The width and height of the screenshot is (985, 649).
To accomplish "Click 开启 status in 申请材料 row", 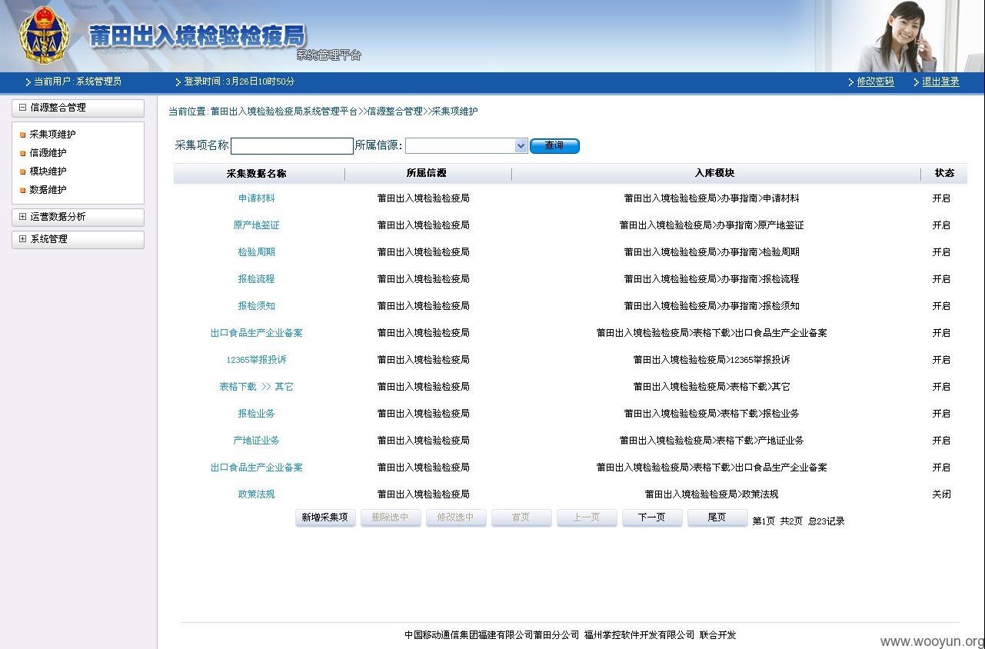I will [x=941, y=198].
